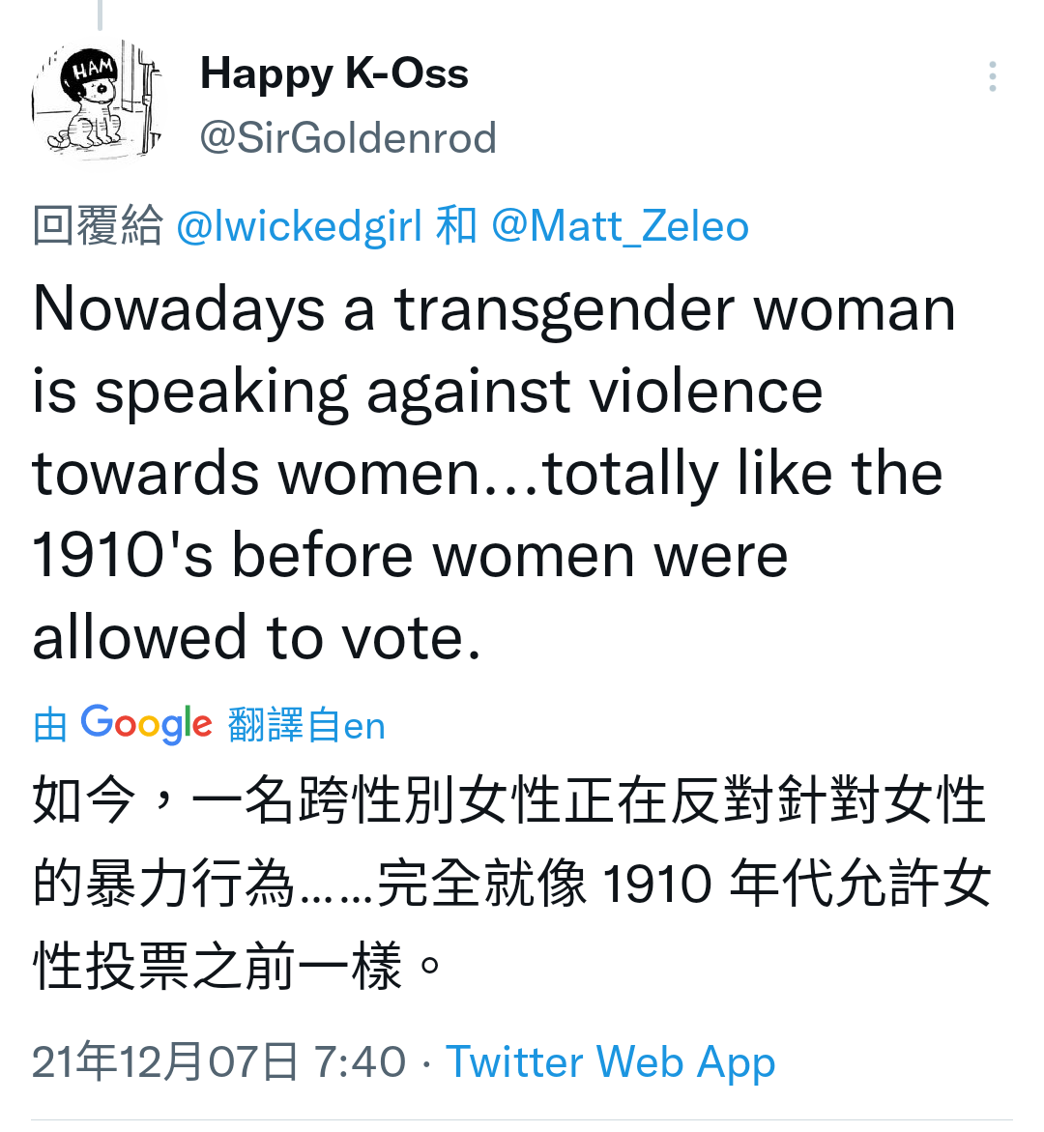
Task: Click the thread connector line above avatar
Action: (101, 15)
